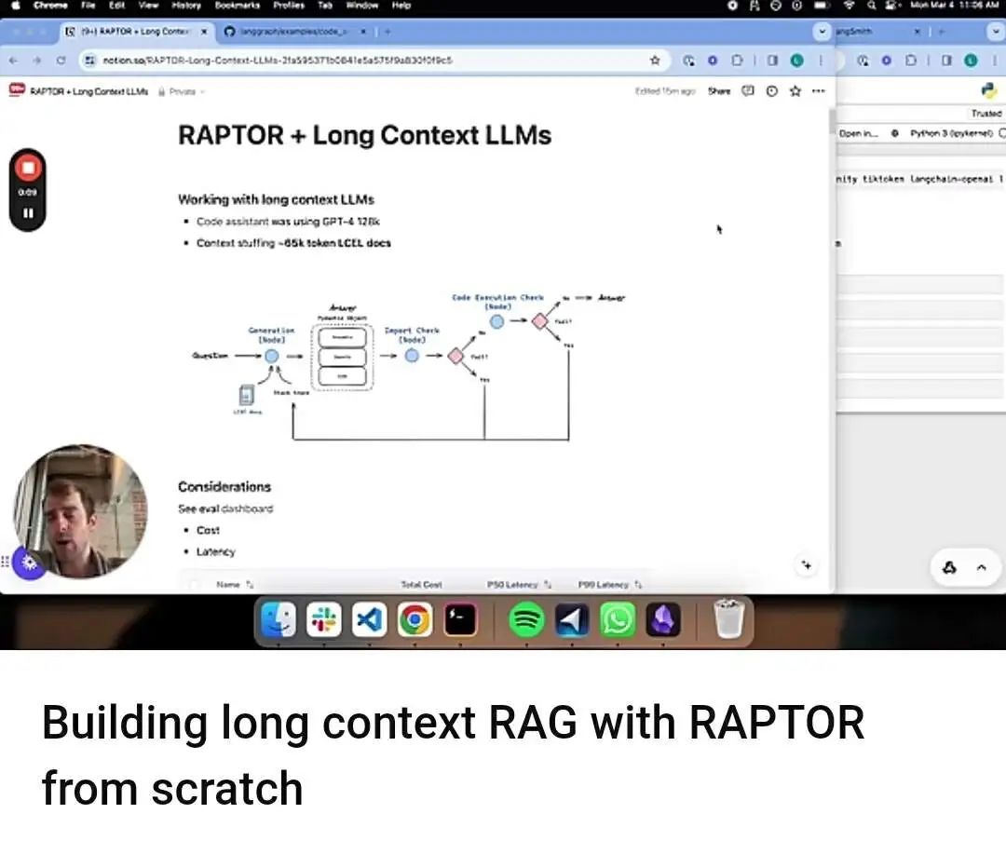Click Edited 15m ago label
This screenshot has height=841, width=1006.
pyautogui.click(x=665, y=91)
